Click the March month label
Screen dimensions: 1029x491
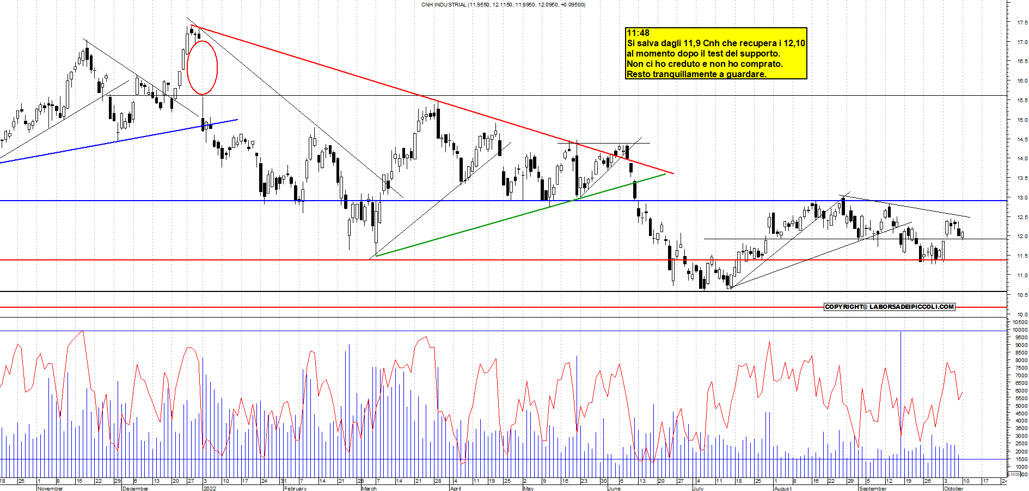point(369,488)
